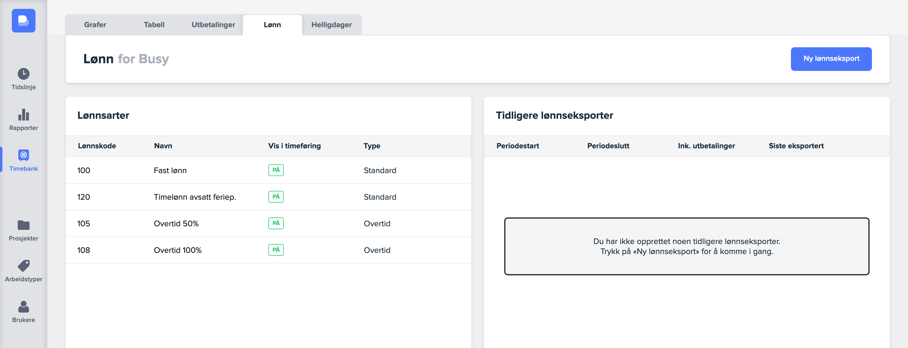The height and width of the screenshot is (348, 908).
Task: Click Standard type in Fast lønn row
Action: click(x=380, y=170)
